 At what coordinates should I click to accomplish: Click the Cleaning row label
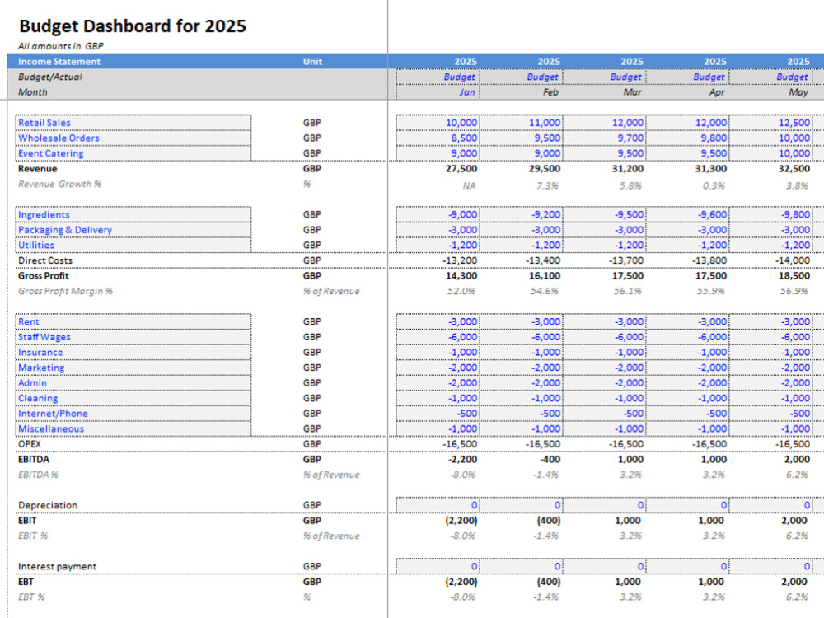pyautogui.click(x=133, y=398)
